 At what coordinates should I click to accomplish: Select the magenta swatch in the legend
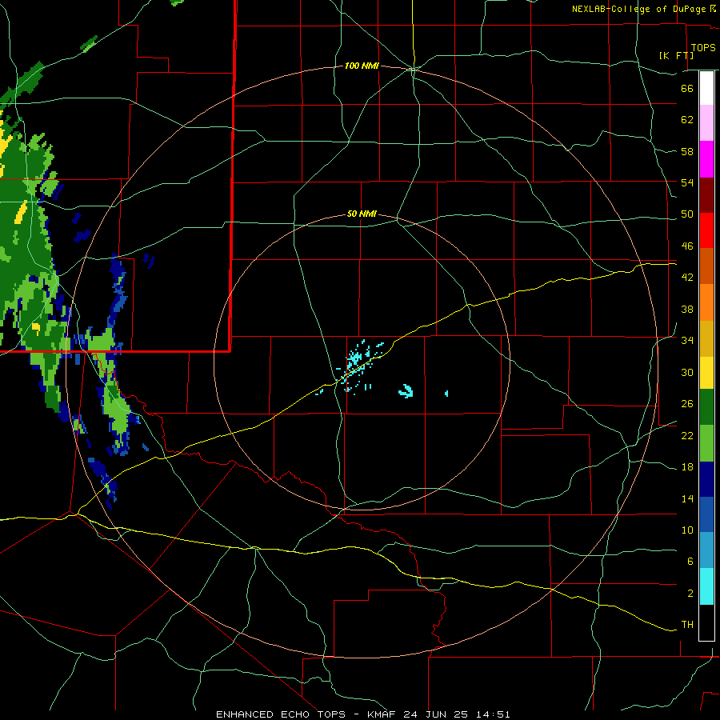coord(706,159)
